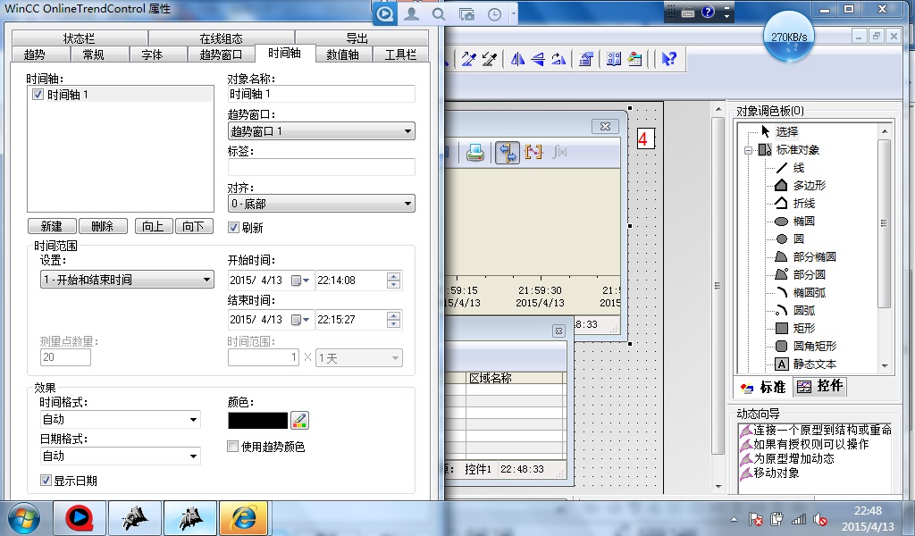Switch to the 在线组态 tab

click(x=221, y=38)
